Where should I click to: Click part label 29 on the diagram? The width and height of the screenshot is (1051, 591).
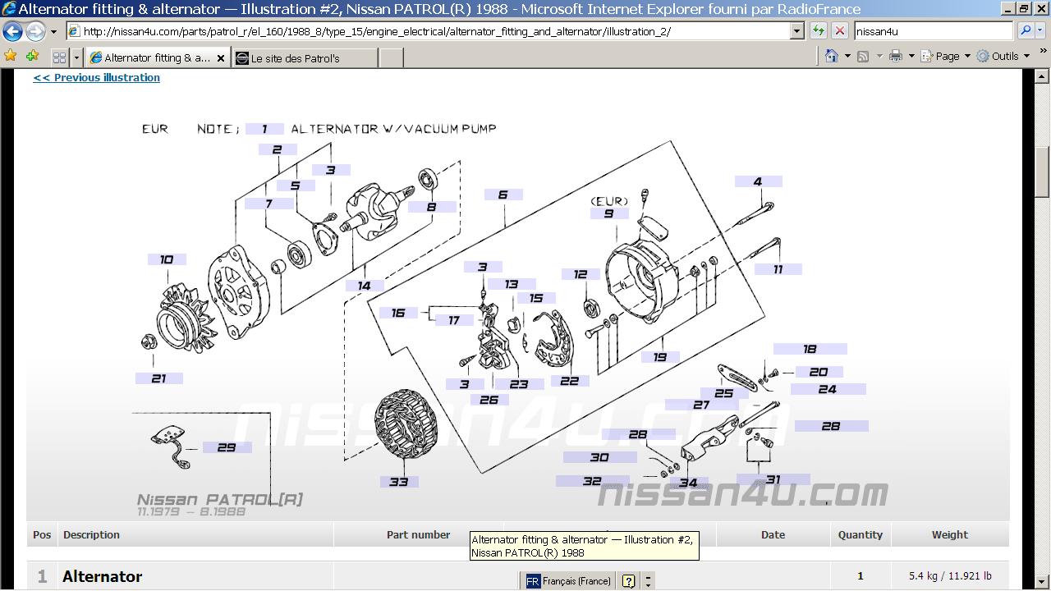(x=227, y=447)
